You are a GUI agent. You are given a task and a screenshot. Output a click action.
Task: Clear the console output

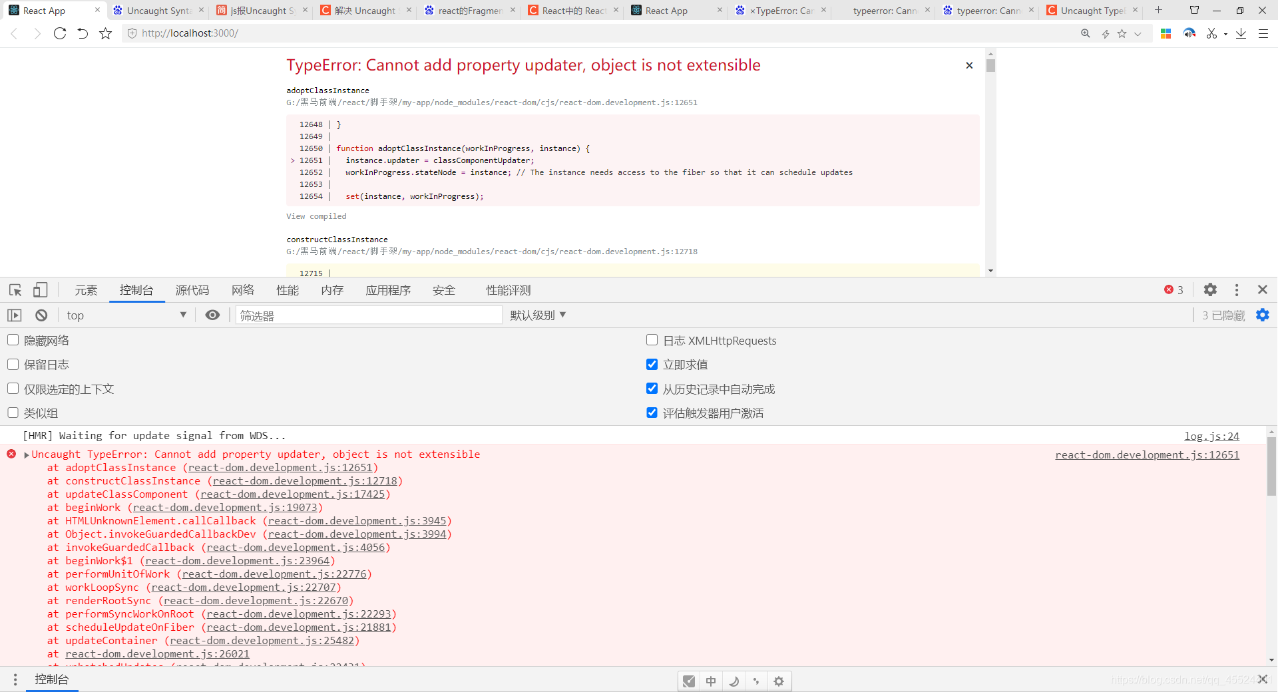[x=41, y=315]
